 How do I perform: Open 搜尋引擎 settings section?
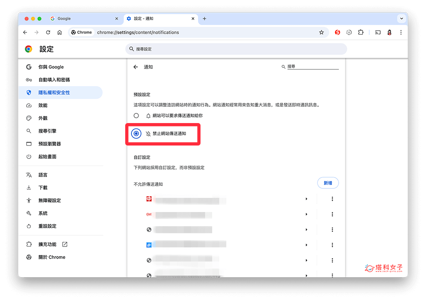tap(61, 131)
